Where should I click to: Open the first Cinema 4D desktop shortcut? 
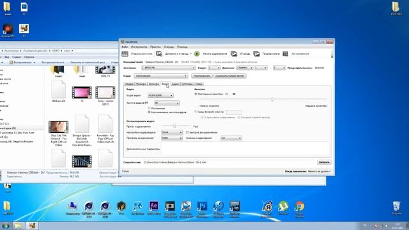[89, 206]
